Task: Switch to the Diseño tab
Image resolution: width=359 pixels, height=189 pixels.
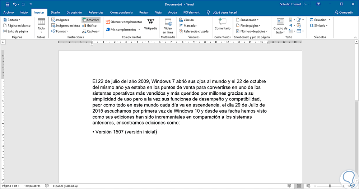Action: click(55, 12)
